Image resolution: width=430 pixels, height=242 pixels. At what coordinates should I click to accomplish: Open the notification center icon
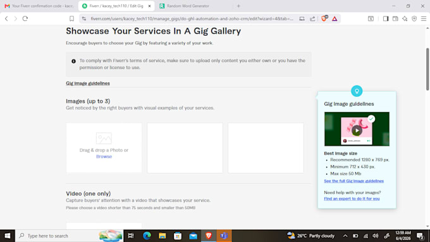click(420, 236)
